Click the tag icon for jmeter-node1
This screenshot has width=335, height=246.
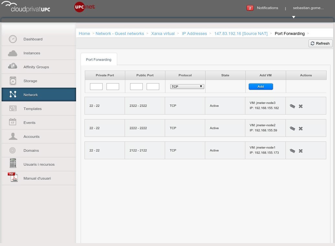coord(292,151)
